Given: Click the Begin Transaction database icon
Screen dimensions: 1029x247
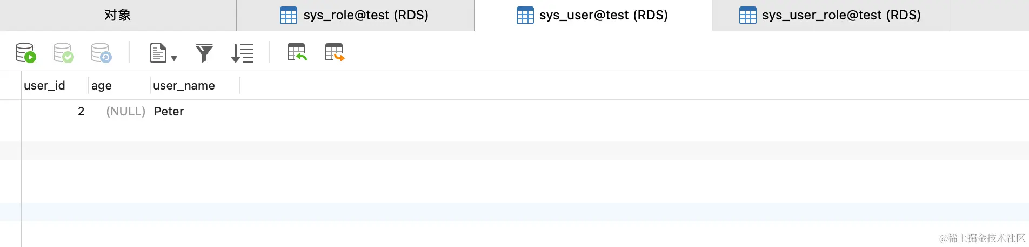Looking at the screenshot, I should pyautogui.click(x=25, y=53).
